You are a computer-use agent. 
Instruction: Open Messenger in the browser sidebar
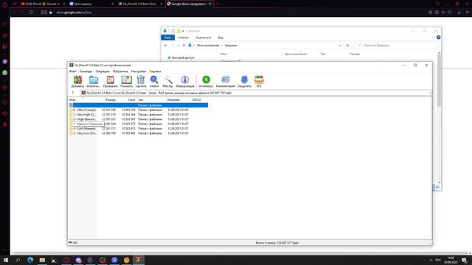coord(5,61)
